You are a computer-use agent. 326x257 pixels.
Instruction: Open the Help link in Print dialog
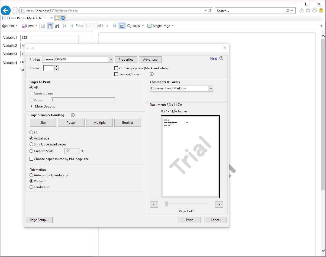click(x=214, y=58)
